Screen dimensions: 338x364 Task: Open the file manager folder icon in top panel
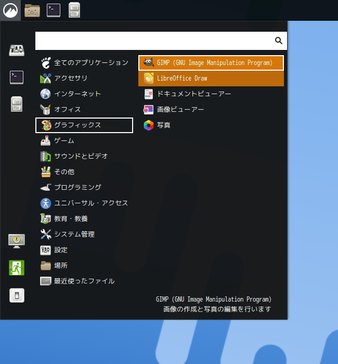click(32, 10)
